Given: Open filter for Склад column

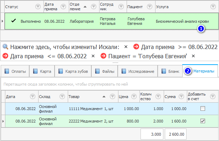Looking at the screenshot, I should click(x=62, y=96).
